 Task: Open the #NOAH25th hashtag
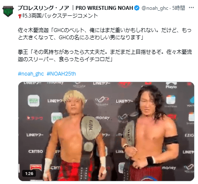(61, 74)
